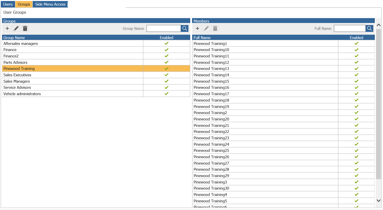Add a member with the plus icon

coord(197,28)
